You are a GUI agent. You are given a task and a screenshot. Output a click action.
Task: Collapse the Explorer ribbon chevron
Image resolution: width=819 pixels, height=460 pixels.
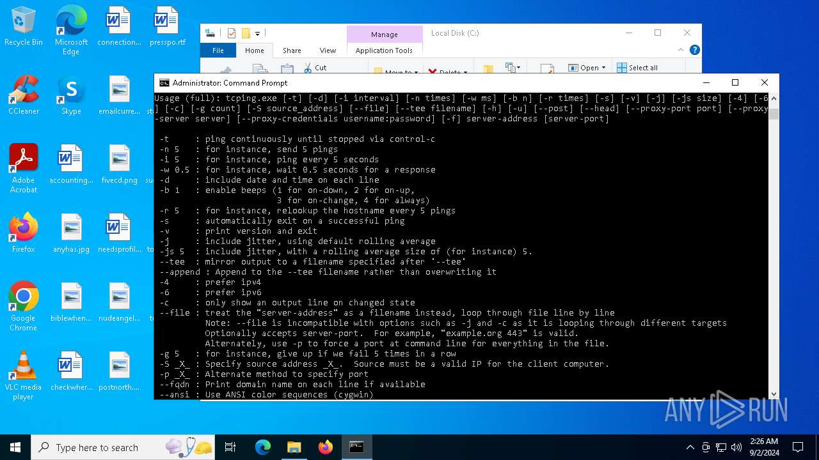point(681,50)
